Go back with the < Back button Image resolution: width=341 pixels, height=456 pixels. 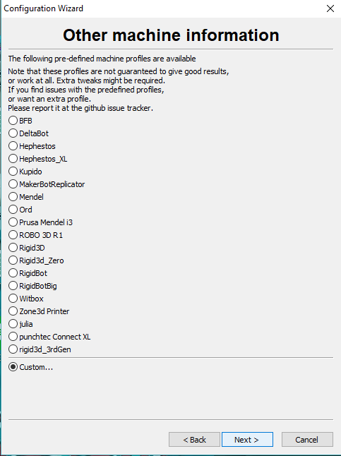[194, 440]
